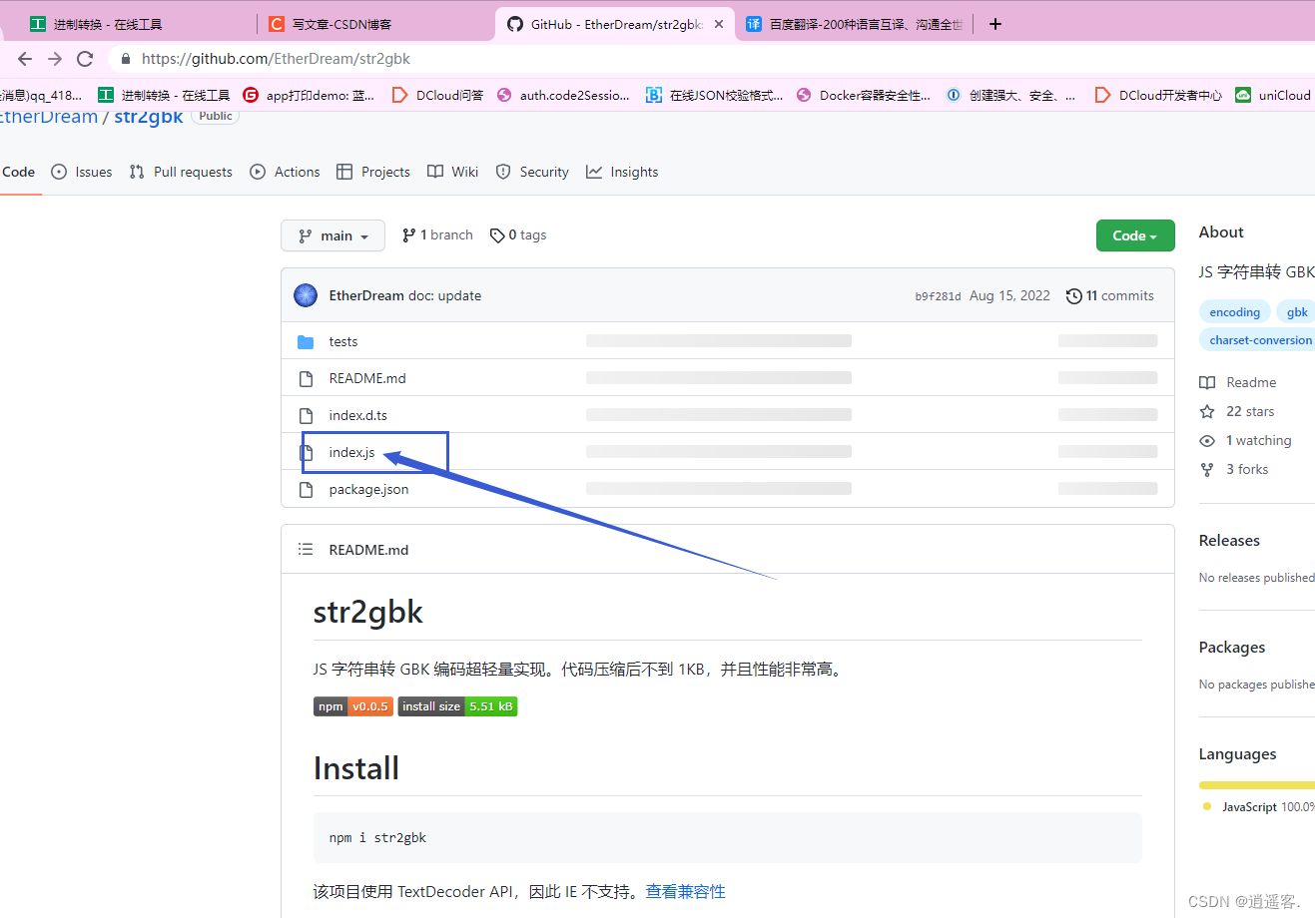Image resolution: width=1315 pixels, height=918 pixels.
Task: Open the tests folder
Action: click(343, 341)
